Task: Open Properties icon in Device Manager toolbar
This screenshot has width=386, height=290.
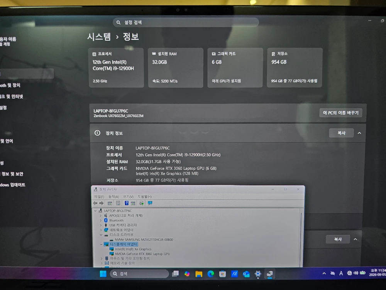Action: [x=118, y=203]
